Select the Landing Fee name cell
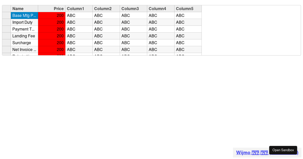This screenshot has height=159, width=303. pos(24,36)
